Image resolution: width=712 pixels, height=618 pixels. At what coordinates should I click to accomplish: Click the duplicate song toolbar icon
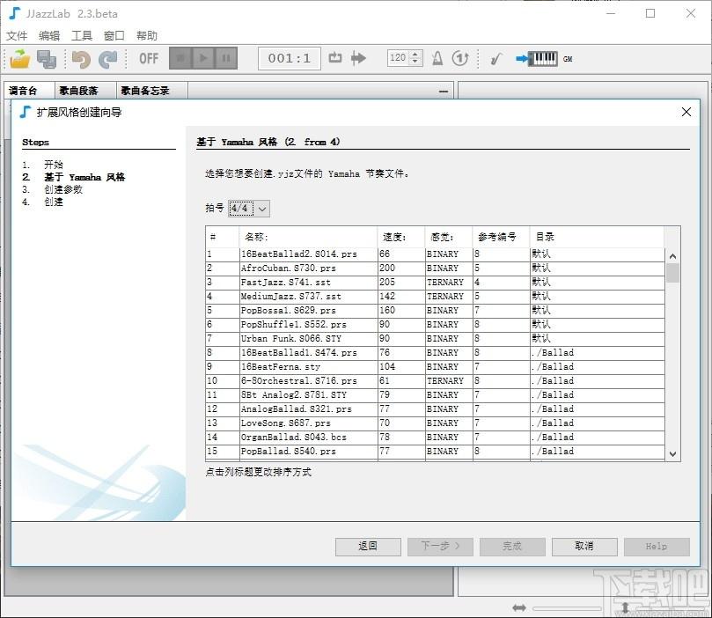(x=47, y=59)
